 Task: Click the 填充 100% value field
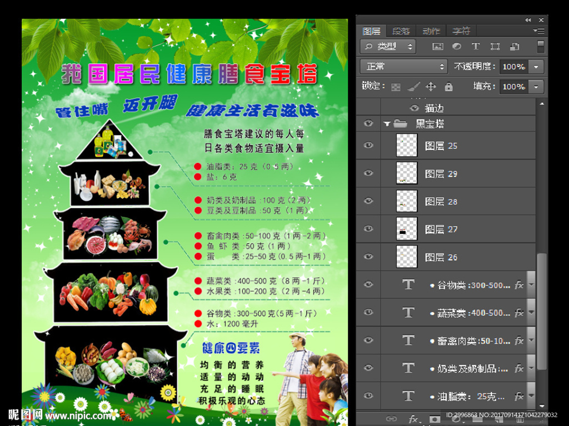(514, 86)
